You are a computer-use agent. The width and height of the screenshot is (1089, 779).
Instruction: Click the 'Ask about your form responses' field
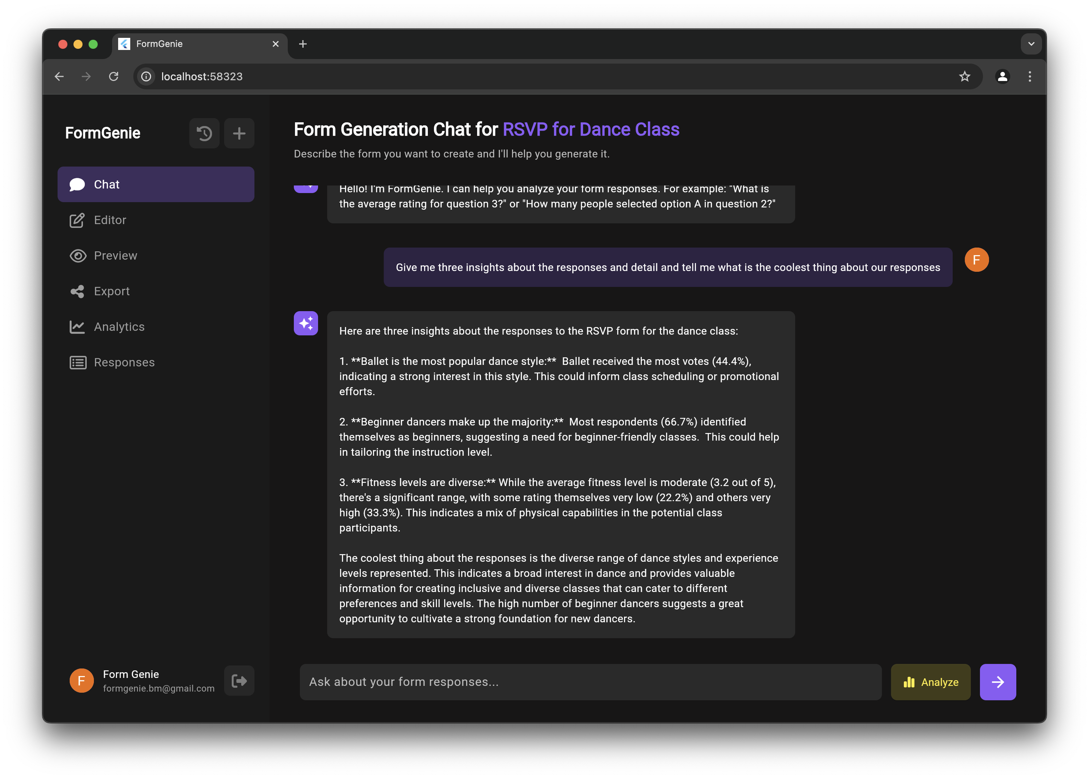pos(590,682)
